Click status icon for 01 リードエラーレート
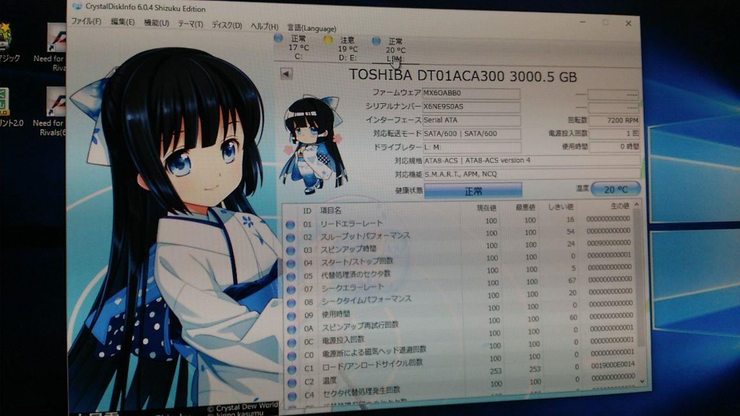The height and width of the screenshot is (416, 740). pos(290,225)
